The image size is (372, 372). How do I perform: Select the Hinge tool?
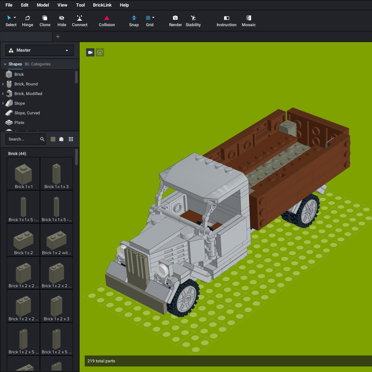coord(28,21)
